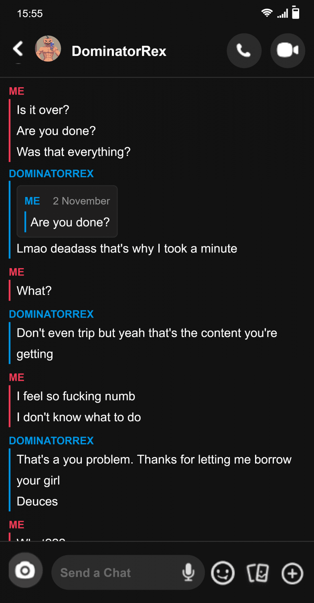314x603 pixels.
Task: Start a voice call with DominatorRex
Action: click(x=244, y=51)
